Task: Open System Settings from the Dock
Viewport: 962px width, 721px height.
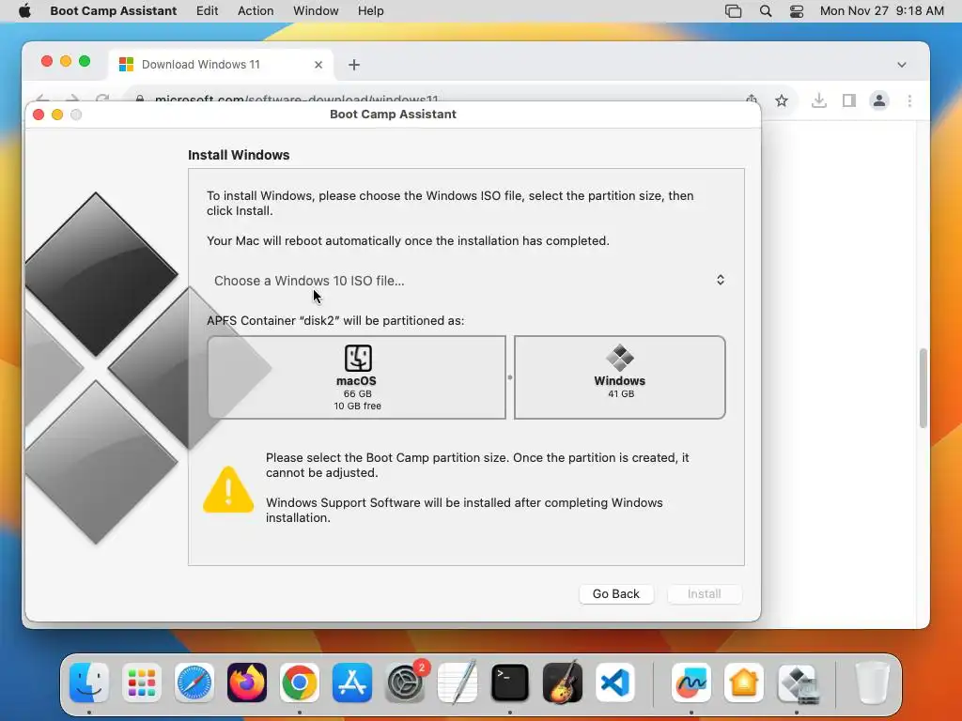Action: tap(405, 683)
